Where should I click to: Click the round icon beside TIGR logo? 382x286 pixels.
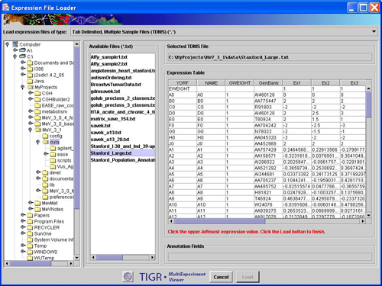point(128,277)
